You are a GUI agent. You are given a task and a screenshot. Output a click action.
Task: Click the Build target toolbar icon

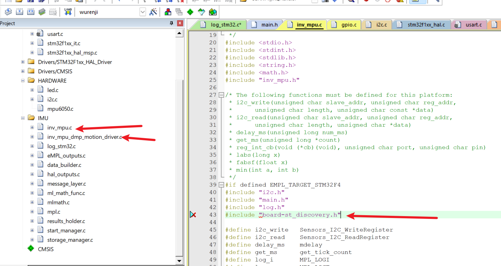click(x=19, y=12)
